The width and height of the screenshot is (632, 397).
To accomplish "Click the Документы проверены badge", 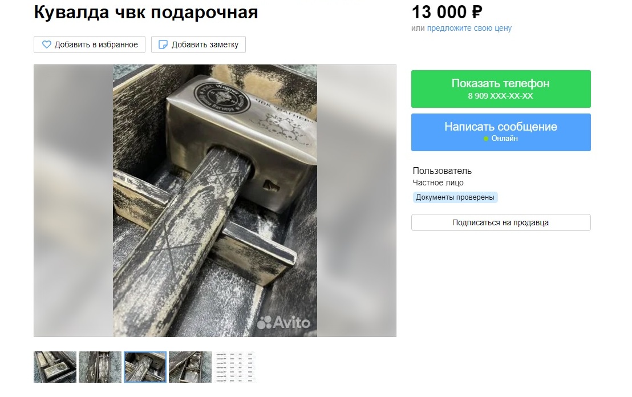I will (455, 197).
